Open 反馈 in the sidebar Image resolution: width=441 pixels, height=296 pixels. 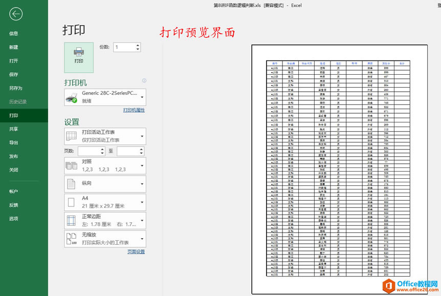pyautogui.click(x=24, y=205)
